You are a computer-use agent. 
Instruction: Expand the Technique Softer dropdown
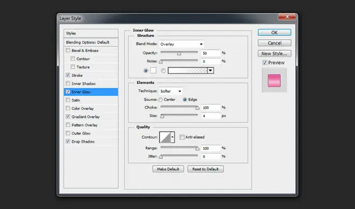point(171,91)
